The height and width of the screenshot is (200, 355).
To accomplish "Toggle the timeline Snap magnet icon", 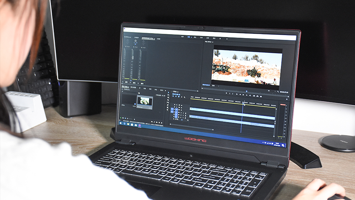I will [176, 97].
